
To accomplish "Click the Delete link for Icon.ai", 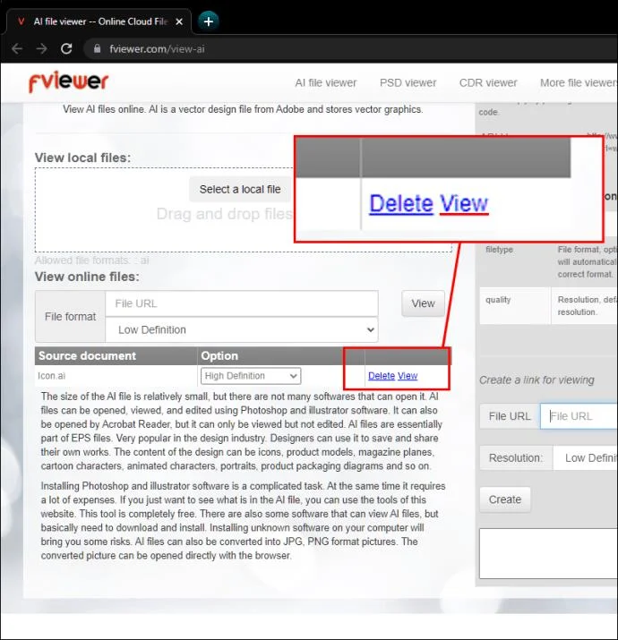I will click(x=382, y=376).
